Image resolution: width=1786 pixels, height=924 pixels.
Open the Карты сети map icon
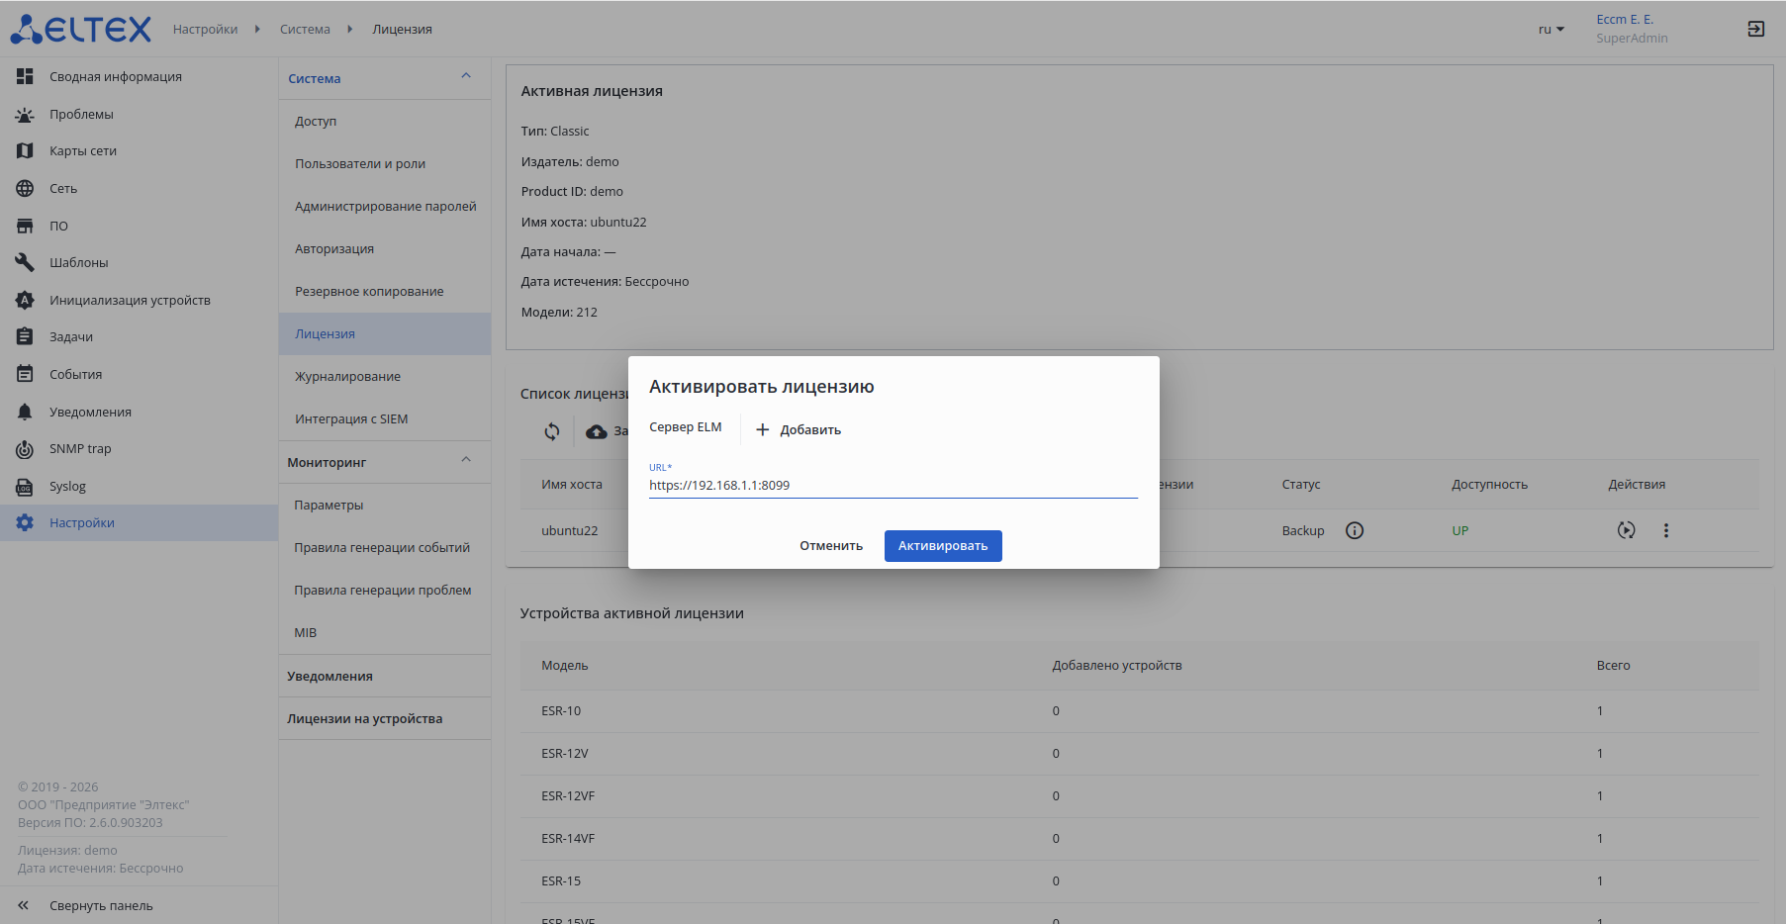25,151
